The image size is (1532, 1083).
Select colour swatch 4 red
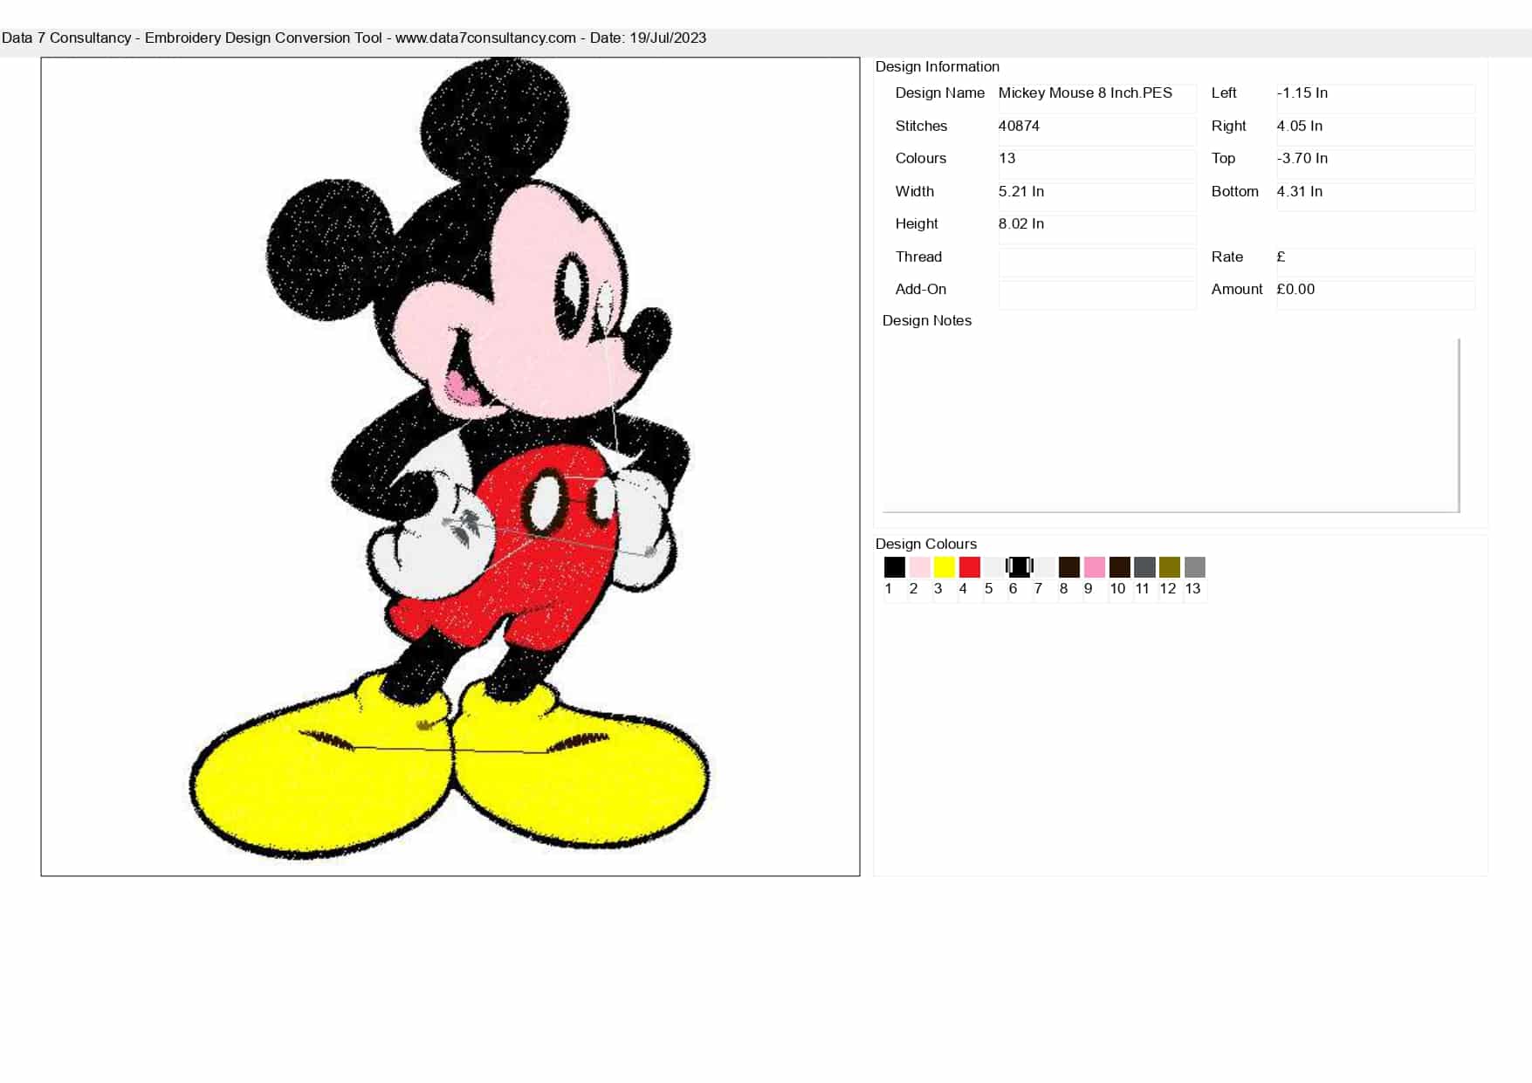click(969, 567)
